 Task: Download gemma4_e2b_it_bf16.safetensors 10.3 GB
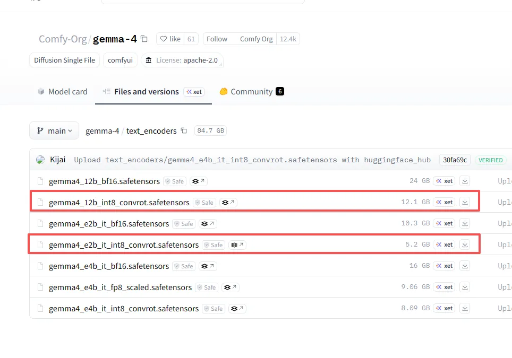point(465,223)
